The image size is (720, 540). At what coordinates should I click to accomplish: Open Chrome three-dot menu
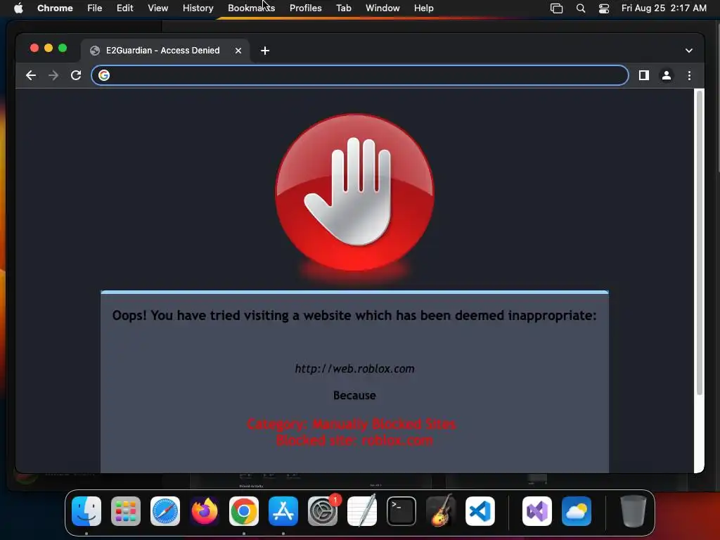click(x=689, y=75)
